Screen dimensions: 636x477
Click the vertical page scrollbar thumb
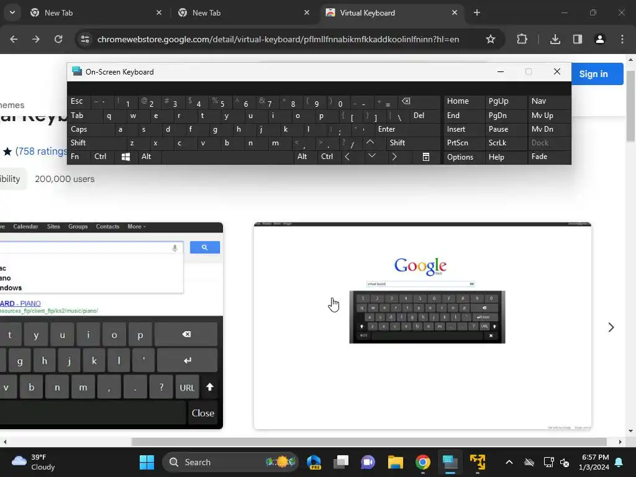(x=631, y=106)
